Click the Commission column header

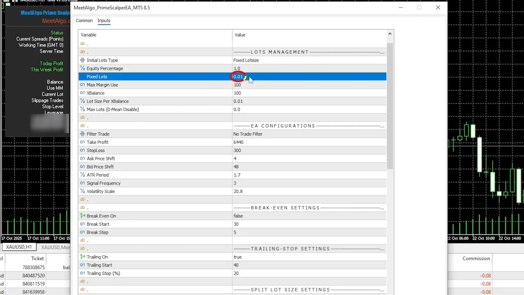coord(476,259)
